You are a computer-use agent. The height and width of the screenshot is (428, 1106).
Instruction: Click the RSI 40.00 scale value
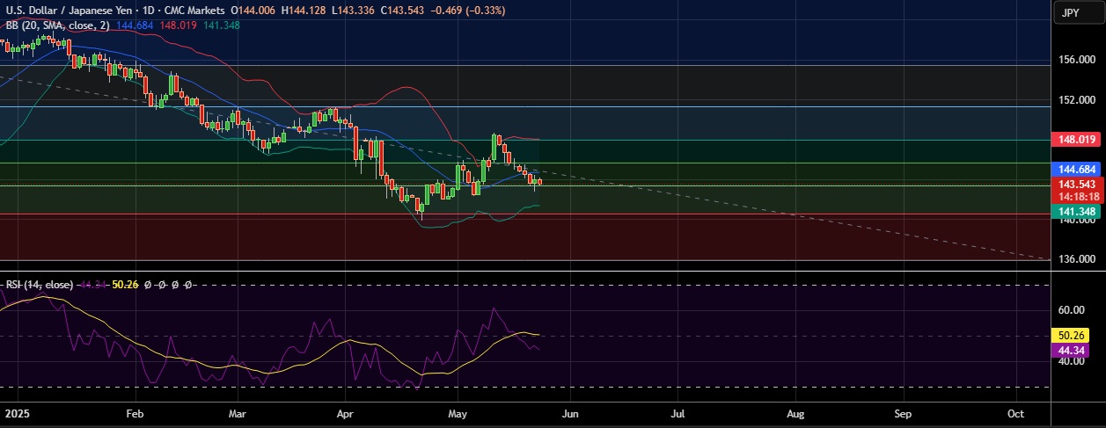[1072, 360]
